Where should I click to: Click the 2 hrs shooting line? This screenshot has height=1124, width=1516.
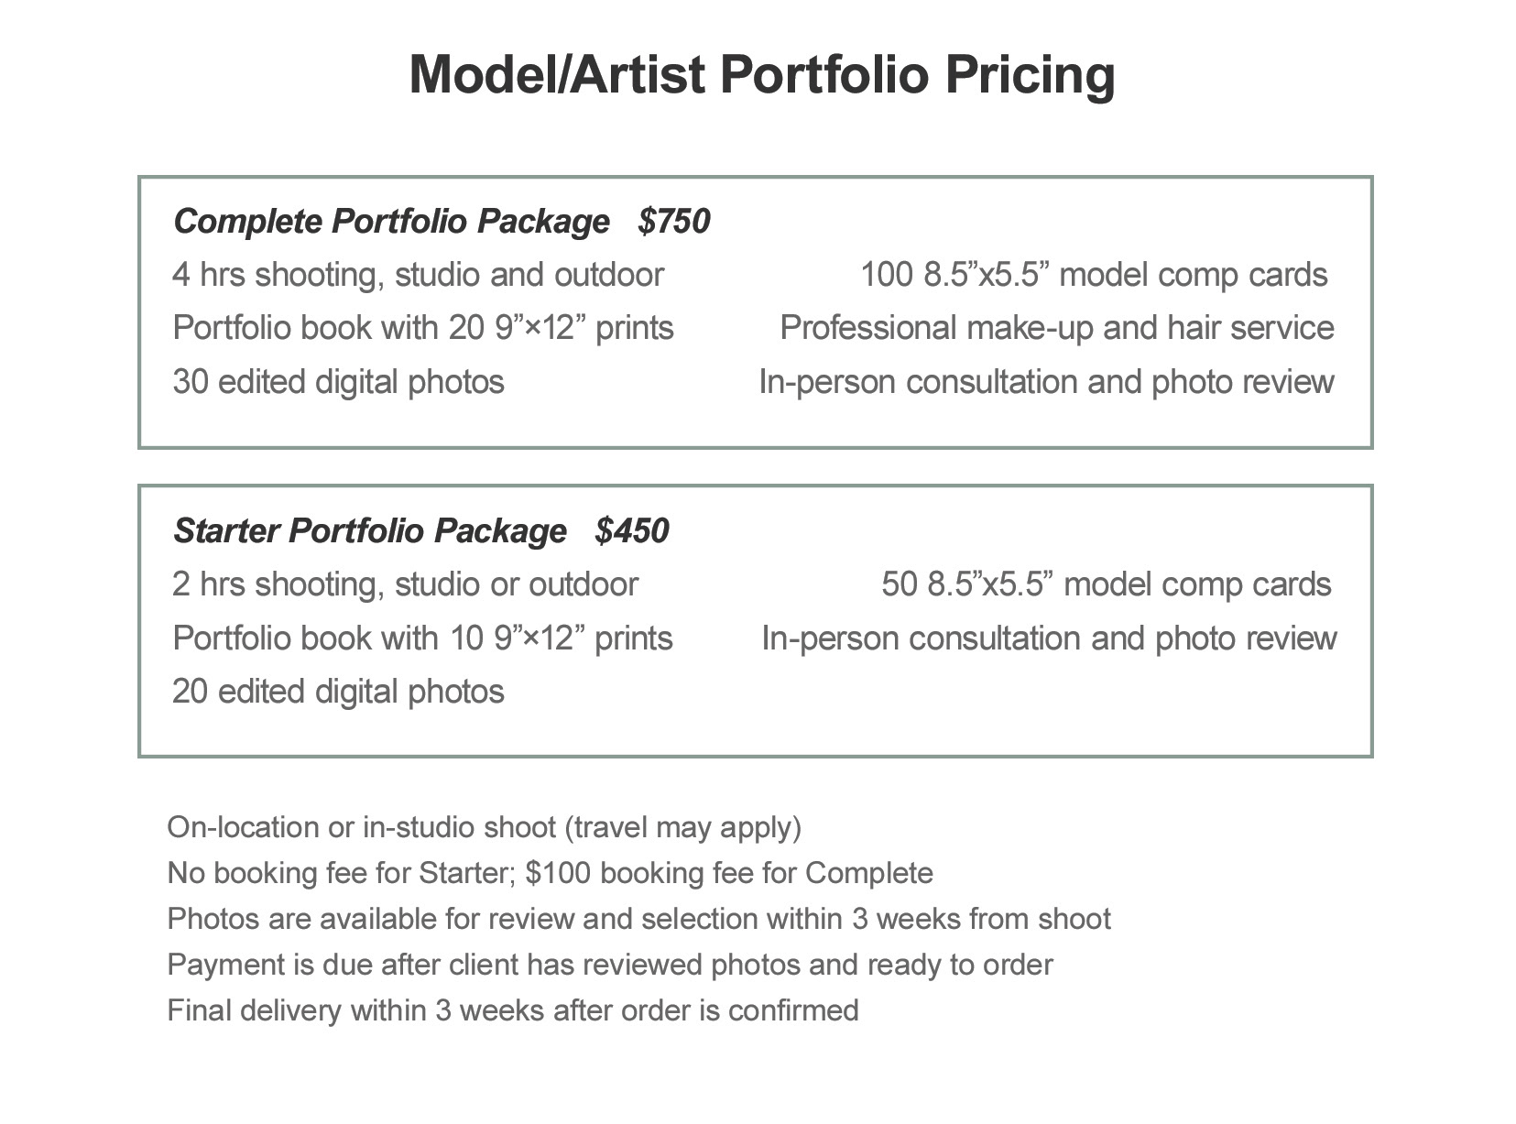point(405,584)
